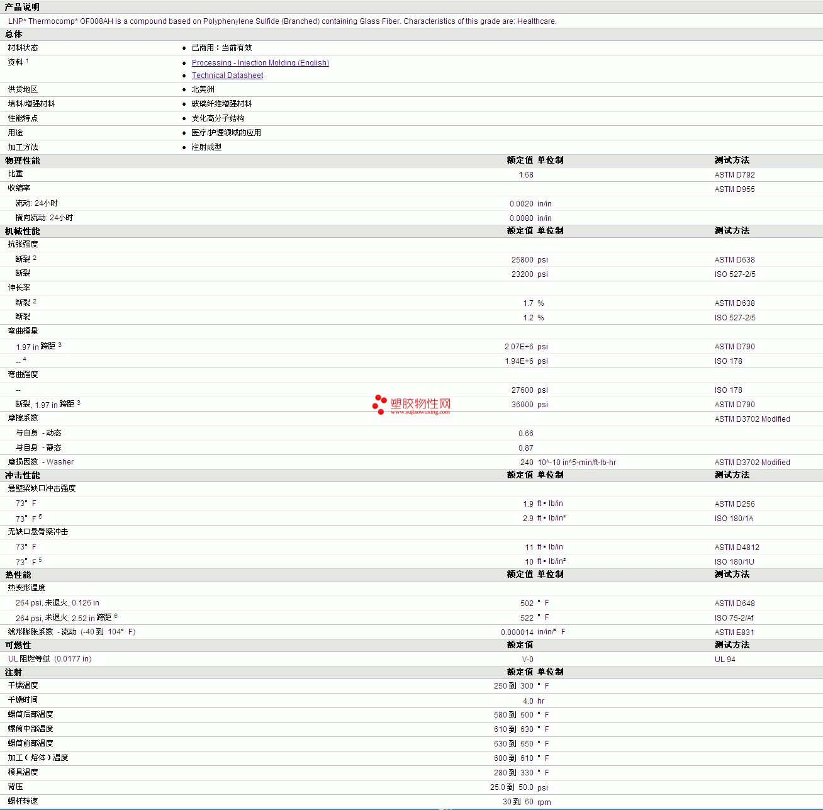Screen dimensions: 823x810
Task: Select the 玻璃纤维增强材料 value
Action: tap(221, 104)
